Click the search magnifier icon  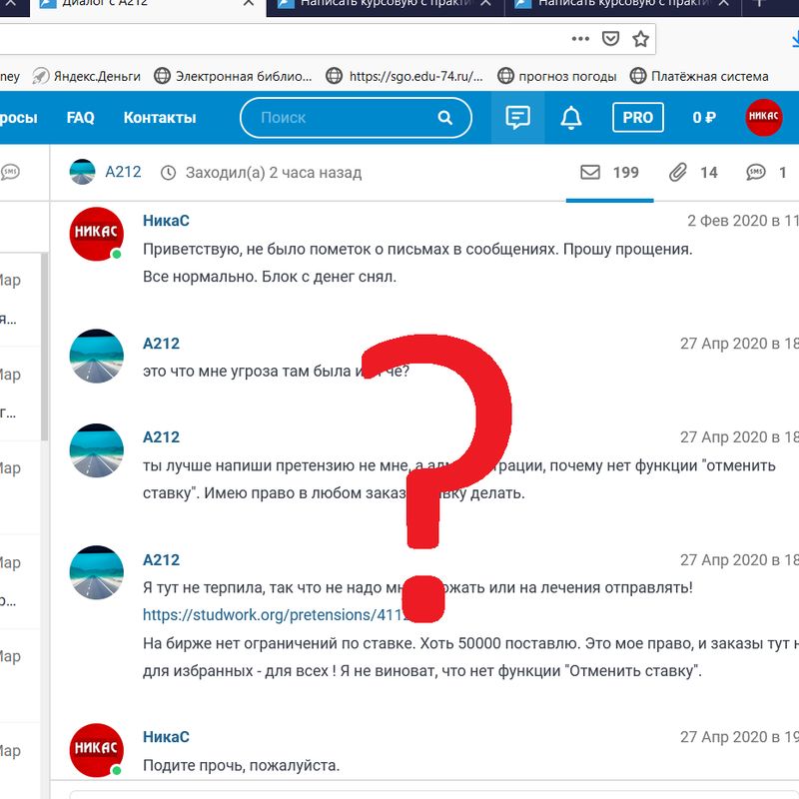(x=445, y=118)
